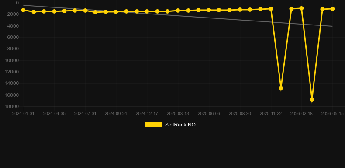
Task: Click the y-axis label 0
Action: click(17, 3)
